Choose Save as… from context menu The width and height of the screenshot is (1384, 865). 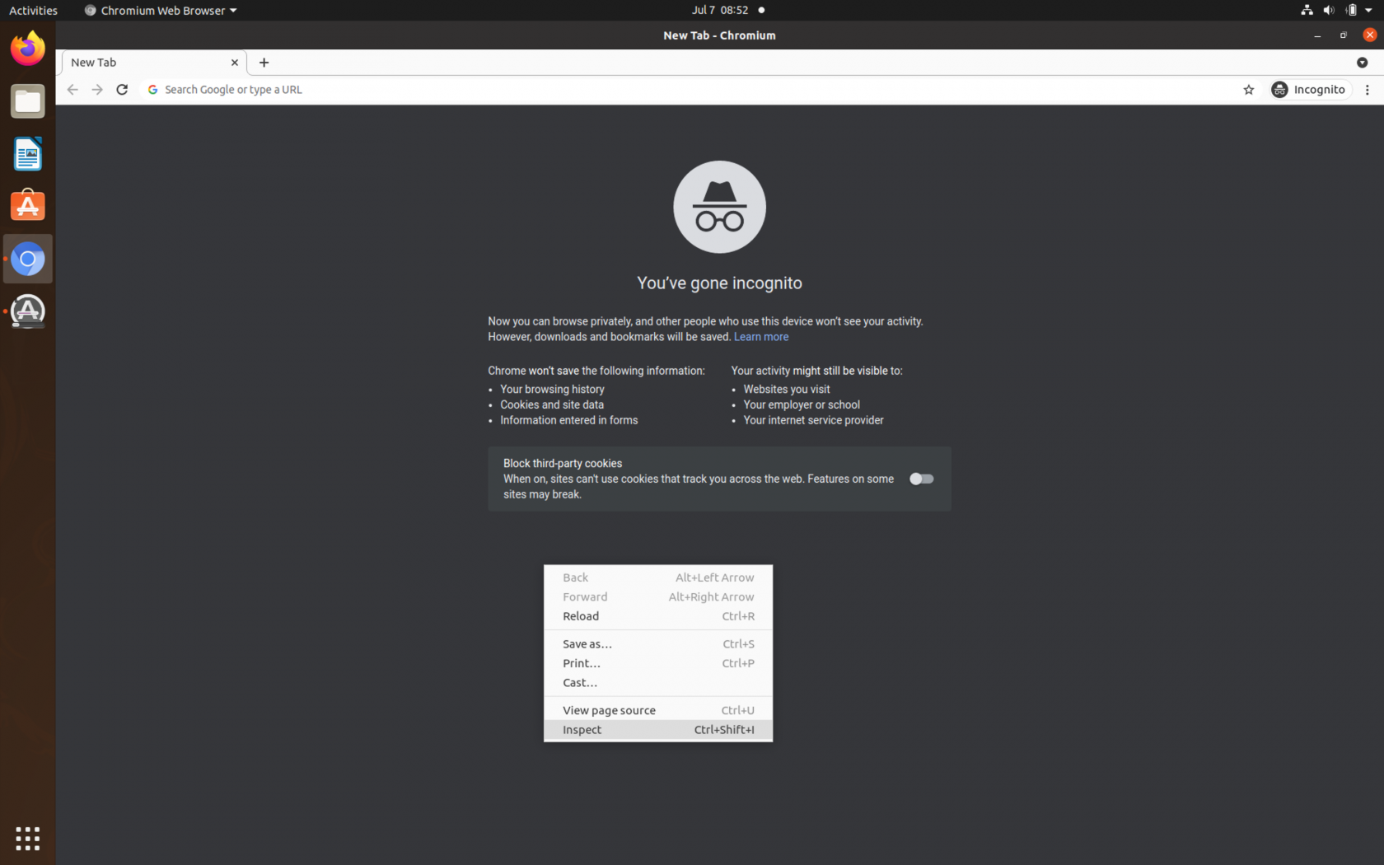(x=658, y=644)
